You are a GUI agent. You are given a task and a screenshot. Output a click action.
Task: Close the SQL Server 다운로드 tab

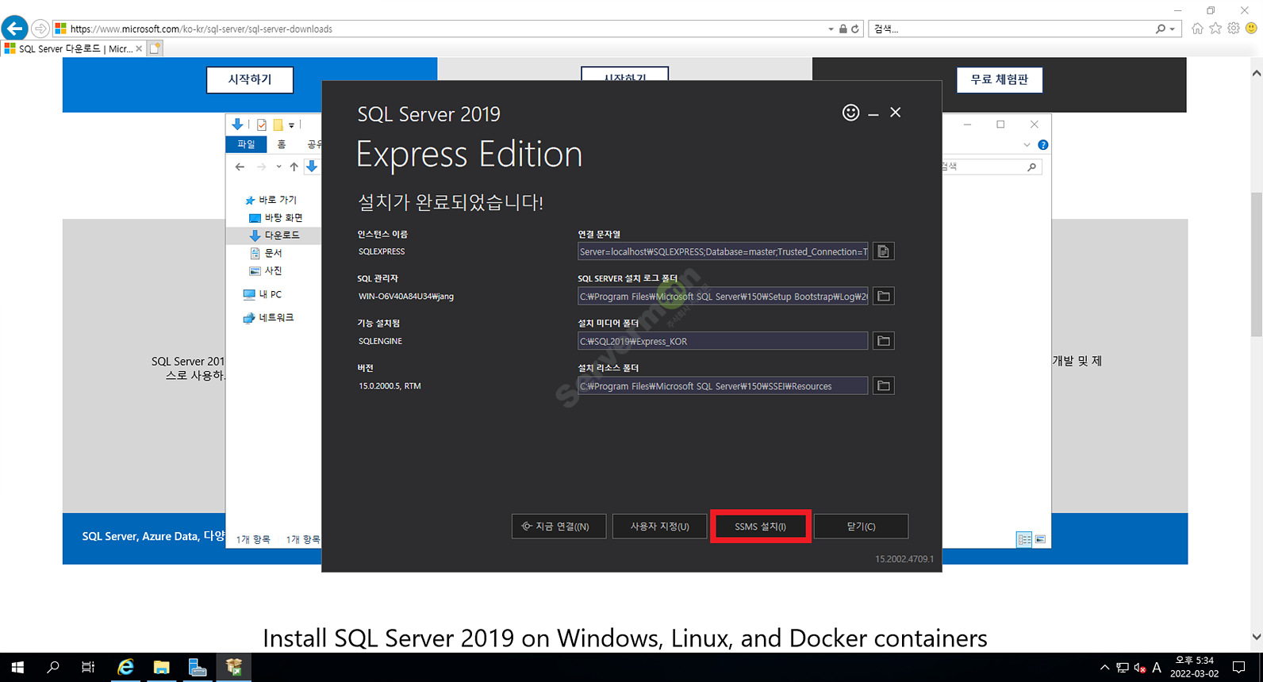[x=139, y=48]
